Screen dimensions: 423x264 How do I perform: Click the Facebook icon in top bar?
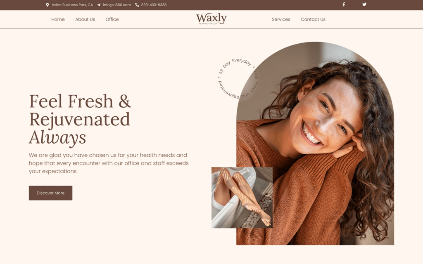(x=344, y=4)
